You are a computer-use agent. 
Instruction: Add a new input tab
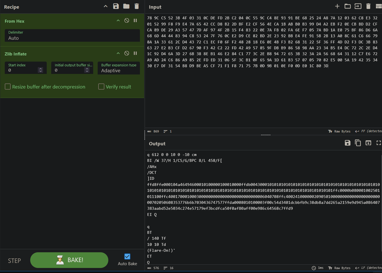tap(337, 6)
